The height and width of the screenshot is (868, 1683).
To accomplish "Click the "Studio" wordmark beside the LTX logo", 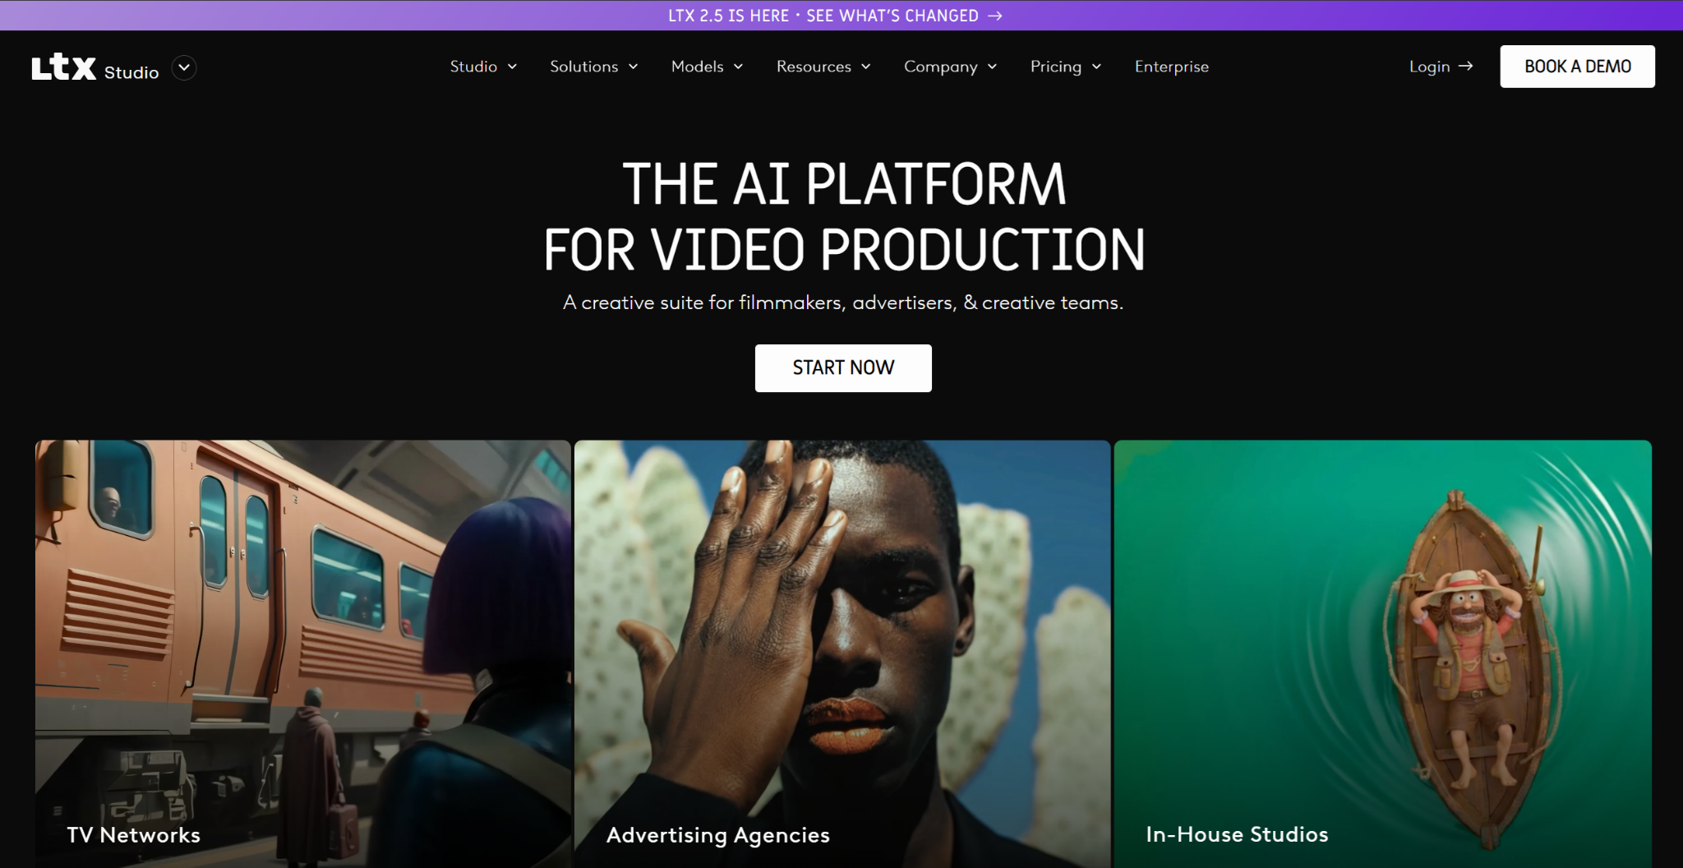I will pos(131,72).
